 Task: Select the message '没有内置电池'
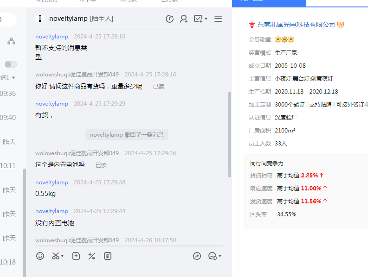55,223
